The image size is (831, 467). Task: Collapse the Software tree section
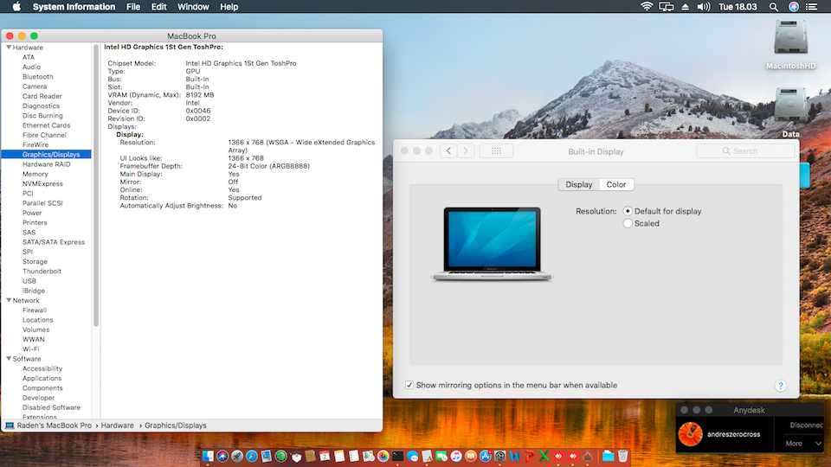8,359
